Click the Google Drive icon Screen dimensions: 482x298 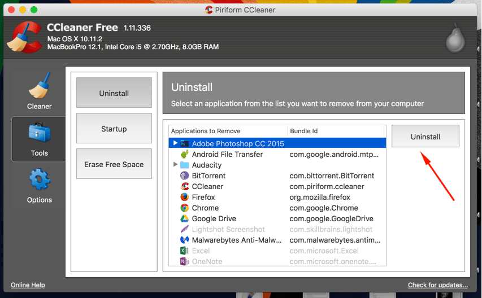[184, 219]
